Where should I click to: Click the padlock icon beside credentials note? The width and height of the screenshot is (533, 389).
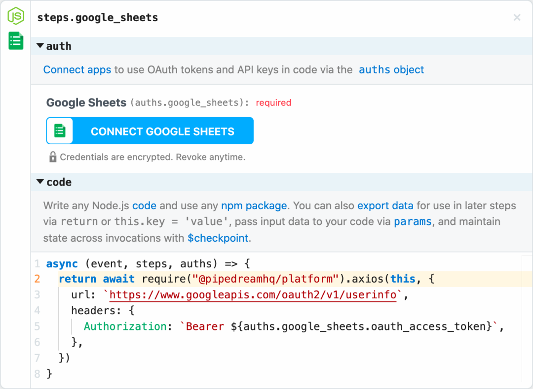click(53, 157)
